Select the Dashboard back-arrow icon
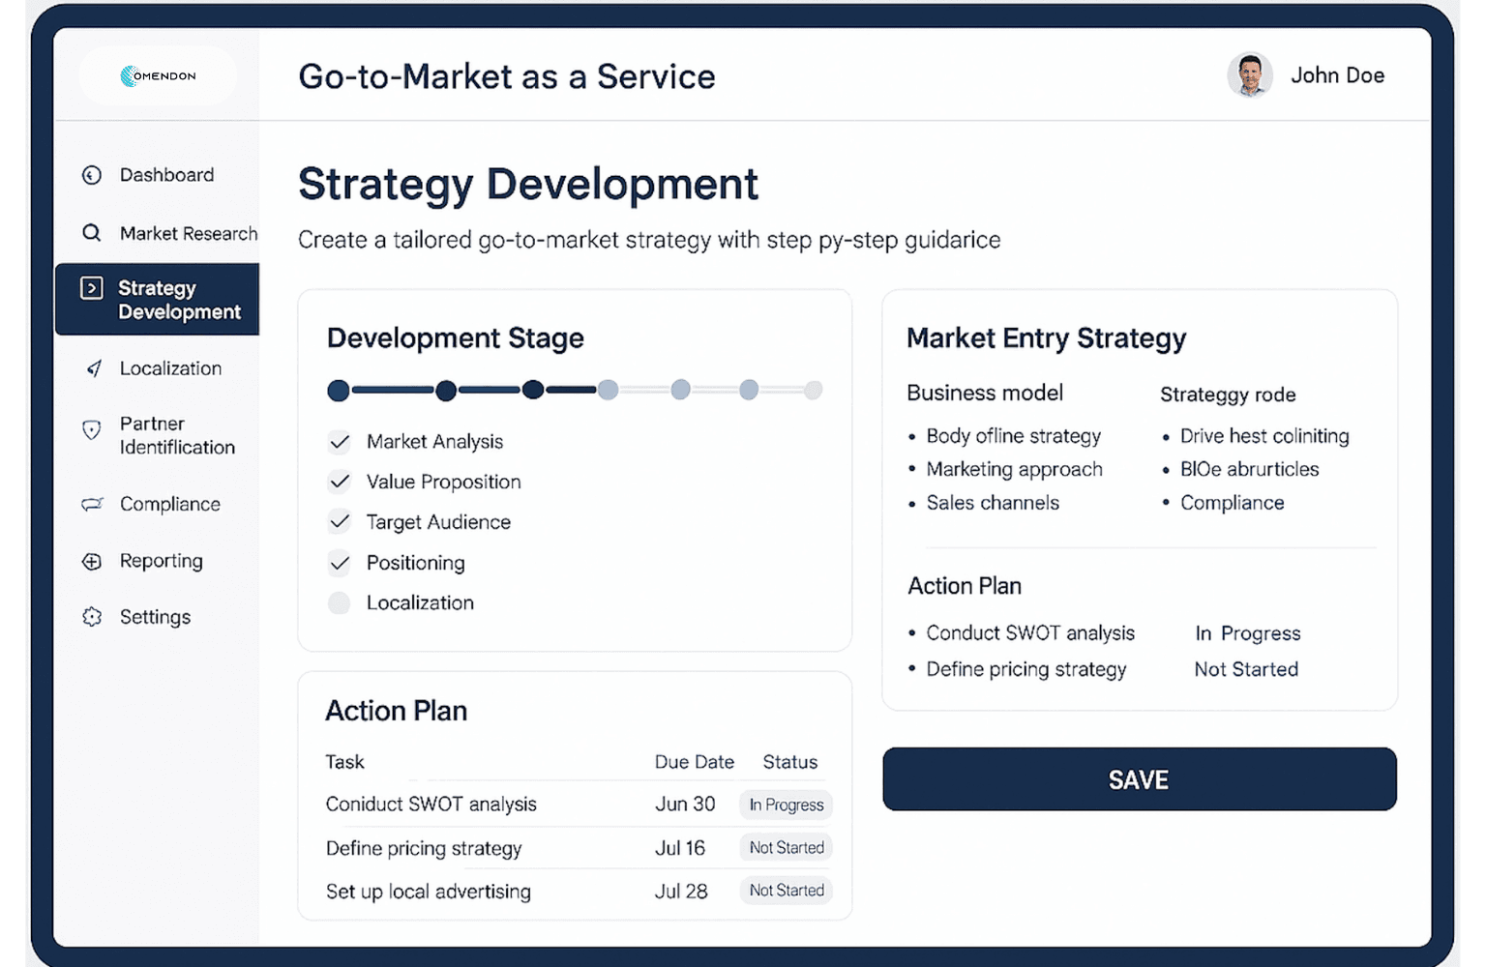1486x967 pixels. point(92,175)
